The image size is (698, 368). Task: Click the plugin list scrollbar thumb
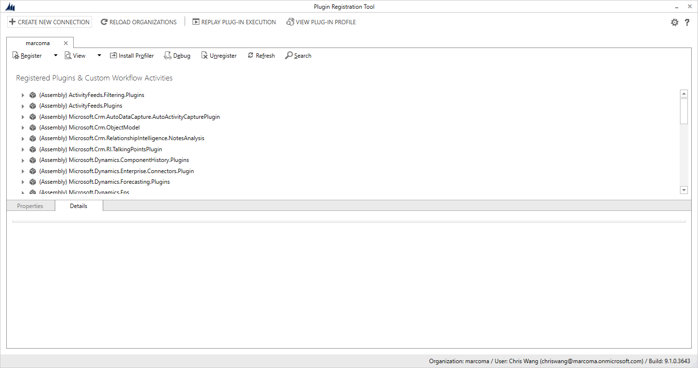(x=684, y=111)
